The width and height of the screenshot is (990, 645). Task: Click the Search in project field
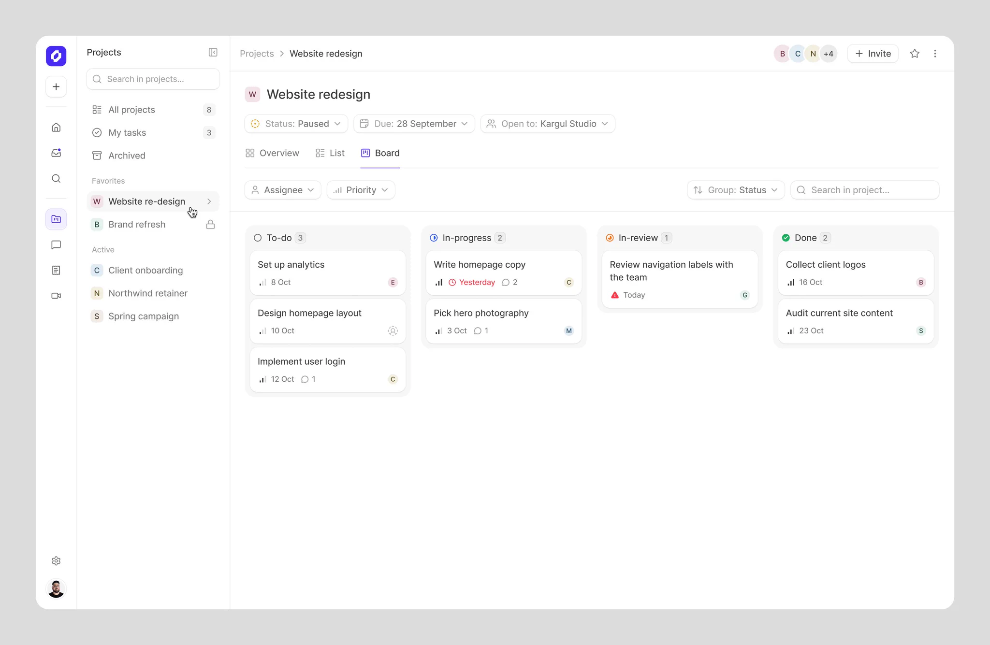click(x=865, y=190)
